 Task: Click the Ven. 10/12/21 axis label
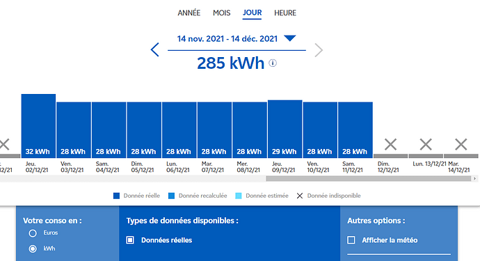tap(319, 167)
